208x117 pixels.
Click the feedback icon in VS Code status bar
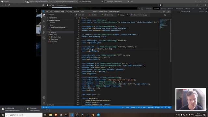166,107
